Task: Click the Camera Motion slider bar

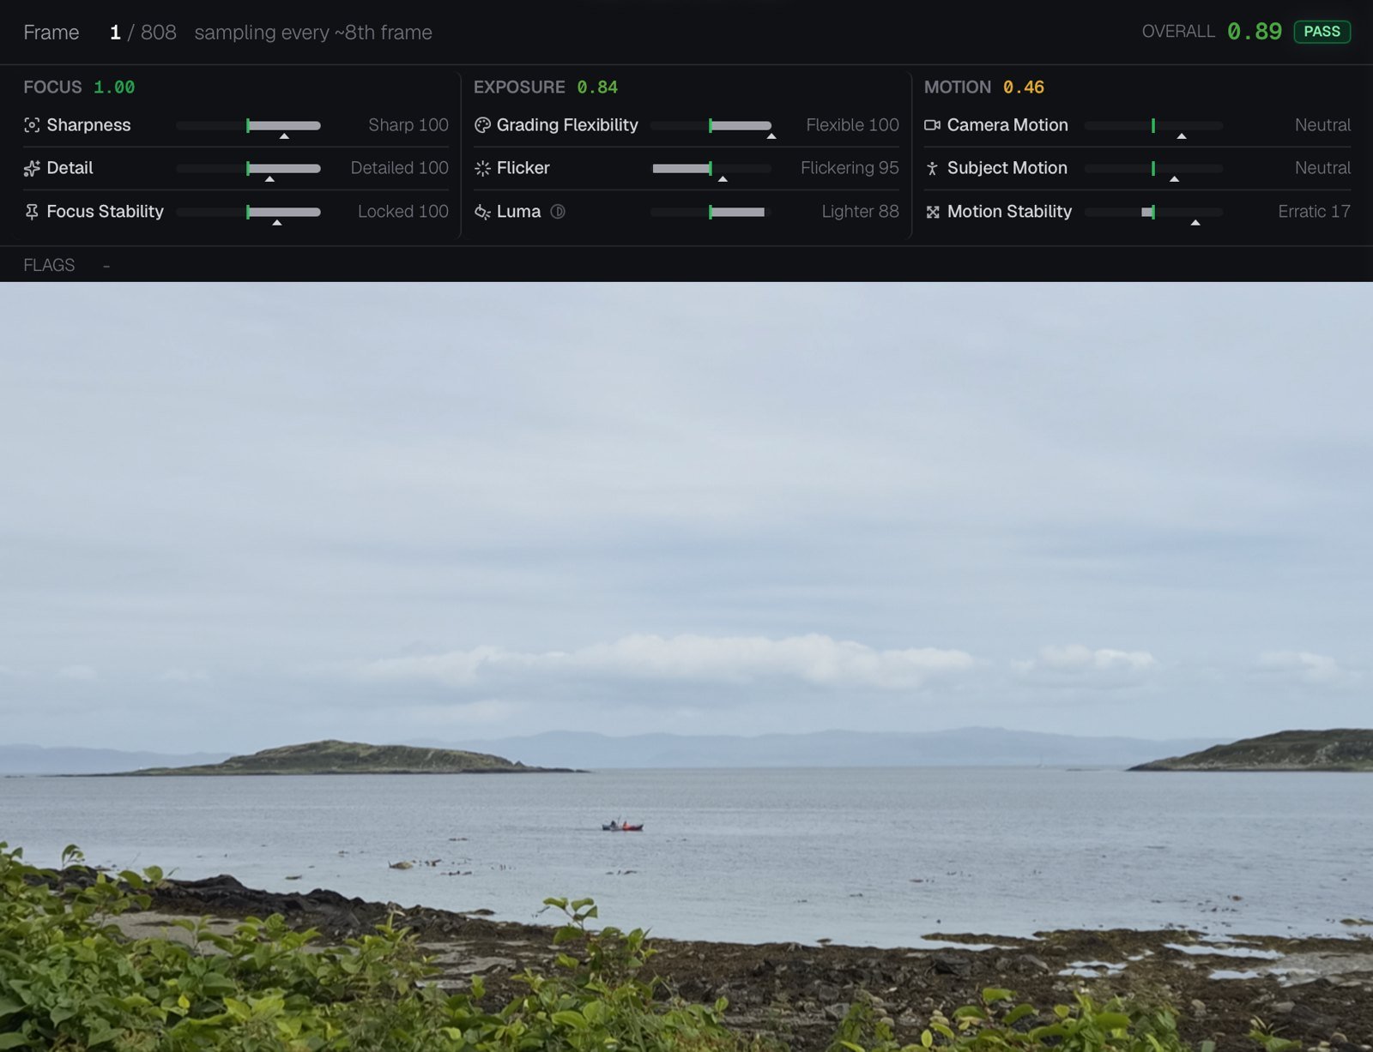Action: pyautogui.click(x=1153, y=125)
